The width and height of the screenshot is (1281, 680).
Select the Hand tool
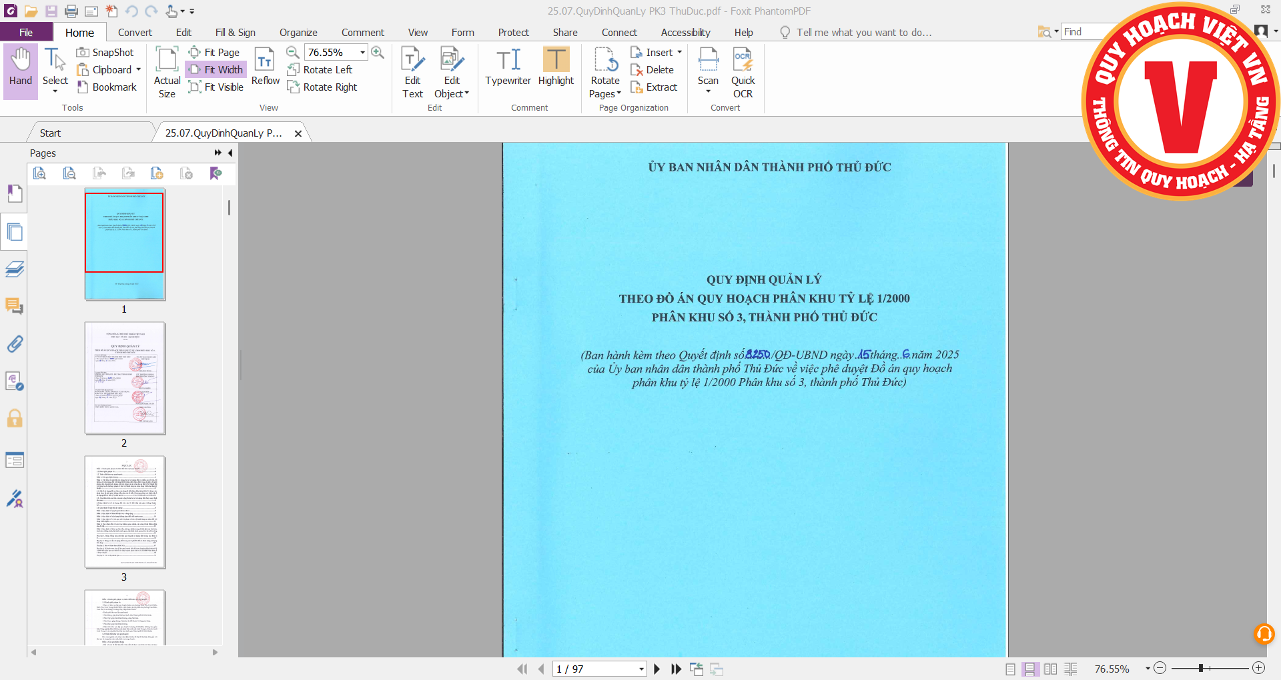point(20,67)
